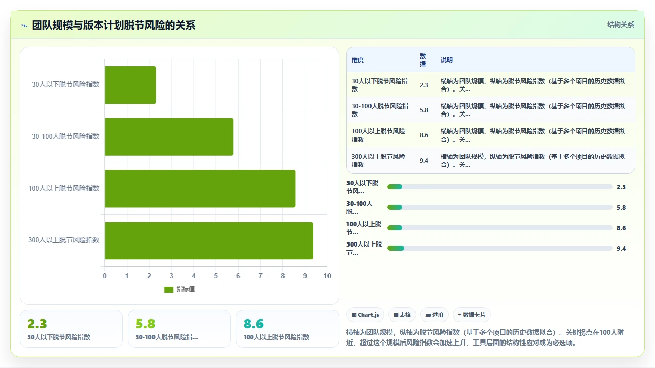Viewport: 655px width, 368px height.
Task: Click the progress bar showing 9.4
Action: point(500,248)
